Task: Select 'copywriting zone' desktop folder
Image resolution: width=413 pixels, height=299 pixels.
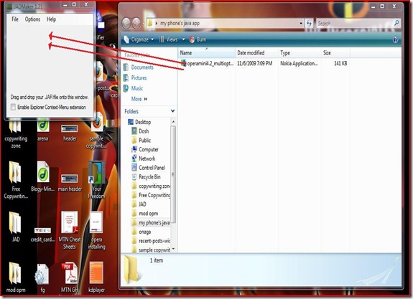Action: point(16,133)
